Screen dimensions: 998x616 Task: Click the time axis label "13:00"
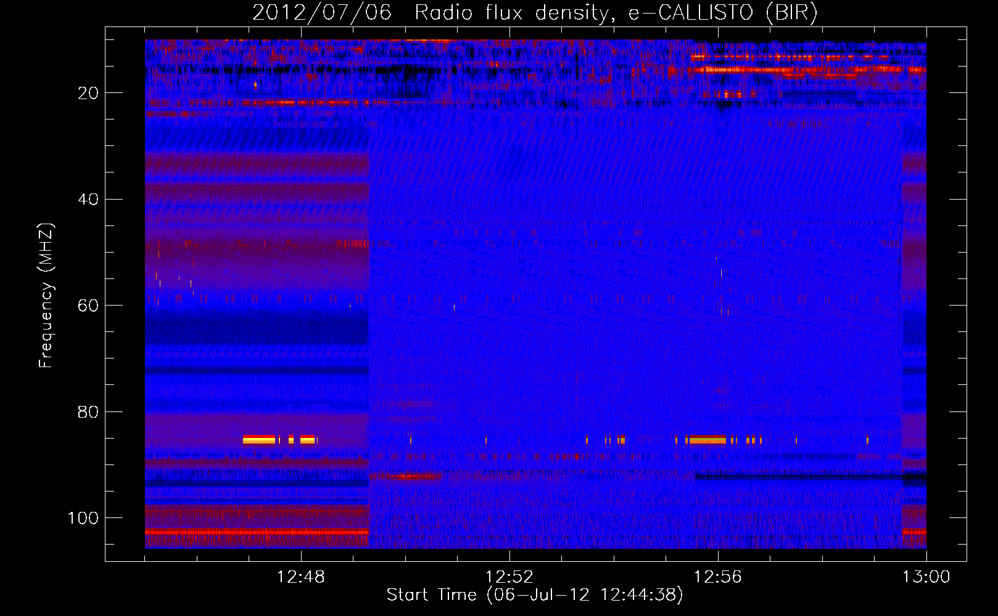[x=926, y=577]
